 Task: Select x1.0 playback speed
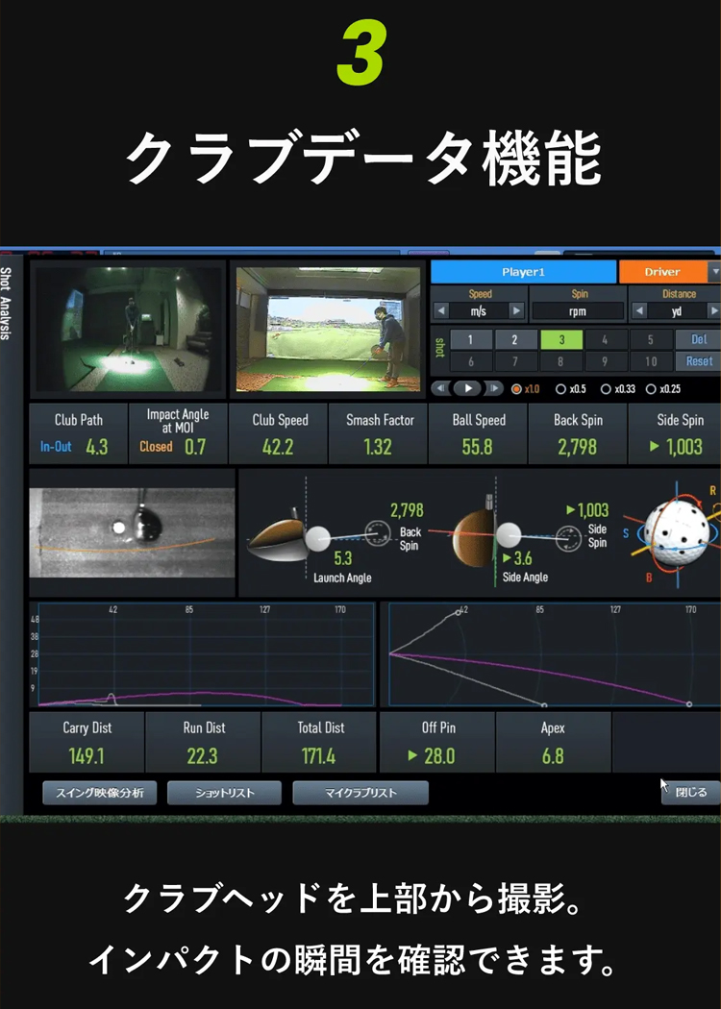[525, 388]
